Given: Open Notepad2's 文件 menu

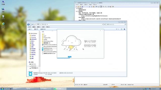Looking at the screenshot, I should [x=77, y=5].
